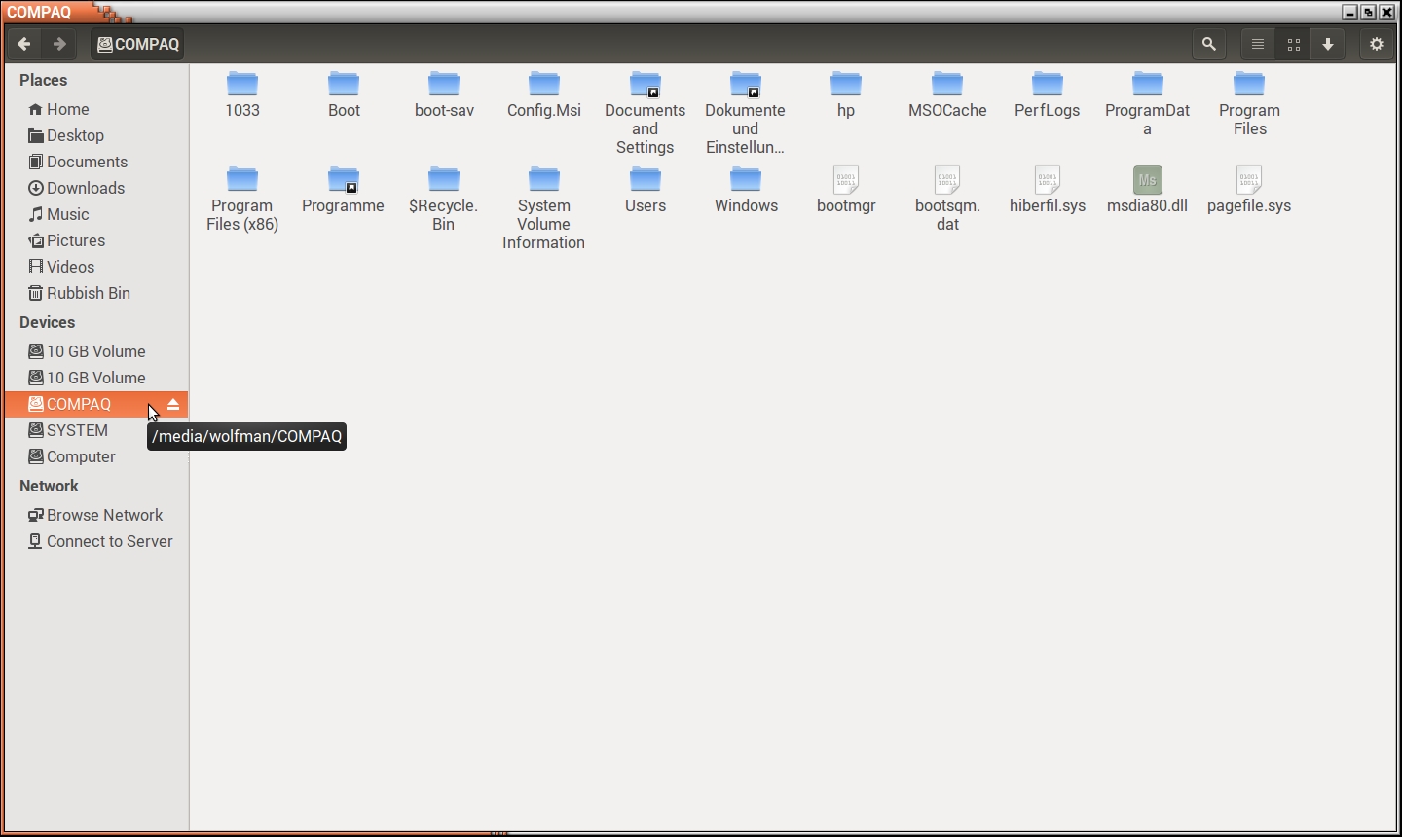Screen dimensions: 1402x837
Task: Click Browse Network in sidebar
Action: pos(104,515)
